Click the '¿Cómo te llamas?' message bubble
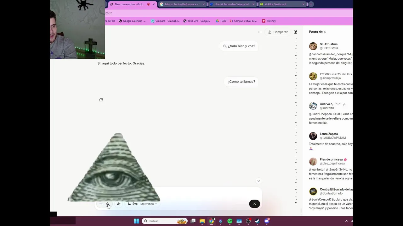Viewport: 403px width, 226px height. [241, 82]
